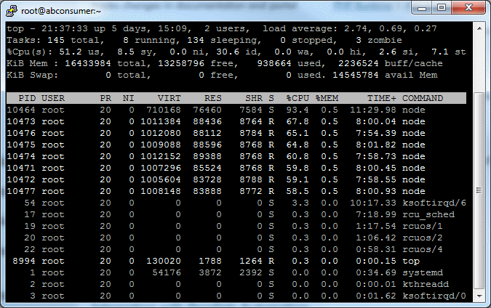Click PID 8994 in the process list

(x=24, y=261)
